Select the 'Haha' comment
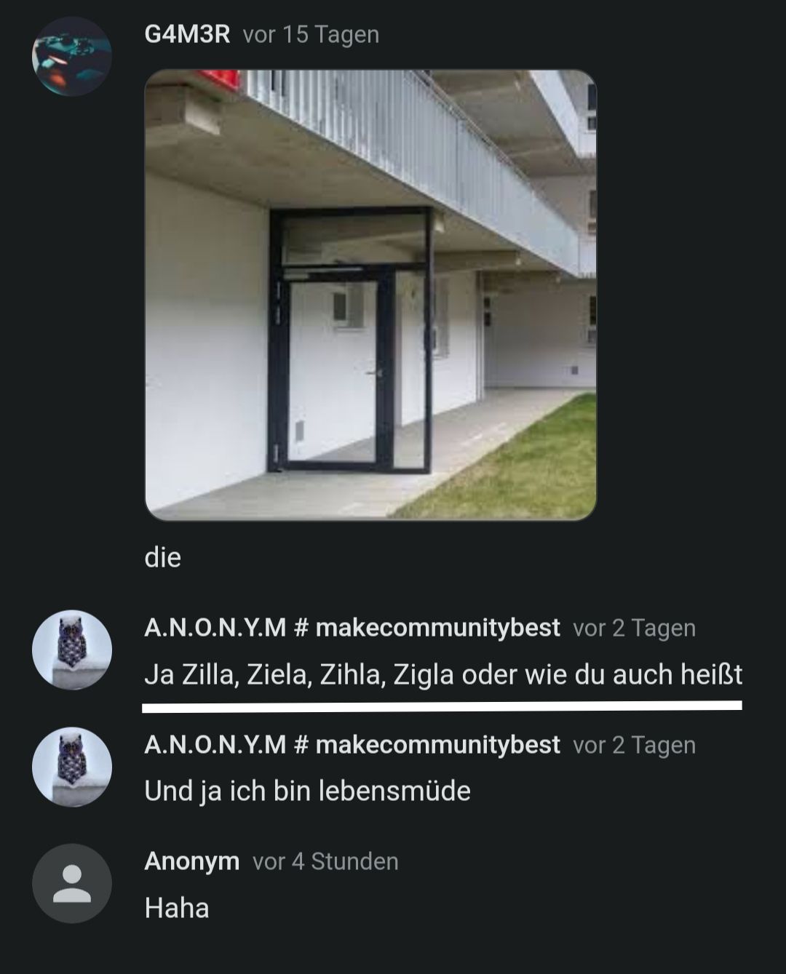Image resolution: width=786 pixels, height=974 pixels. point(177,909)
